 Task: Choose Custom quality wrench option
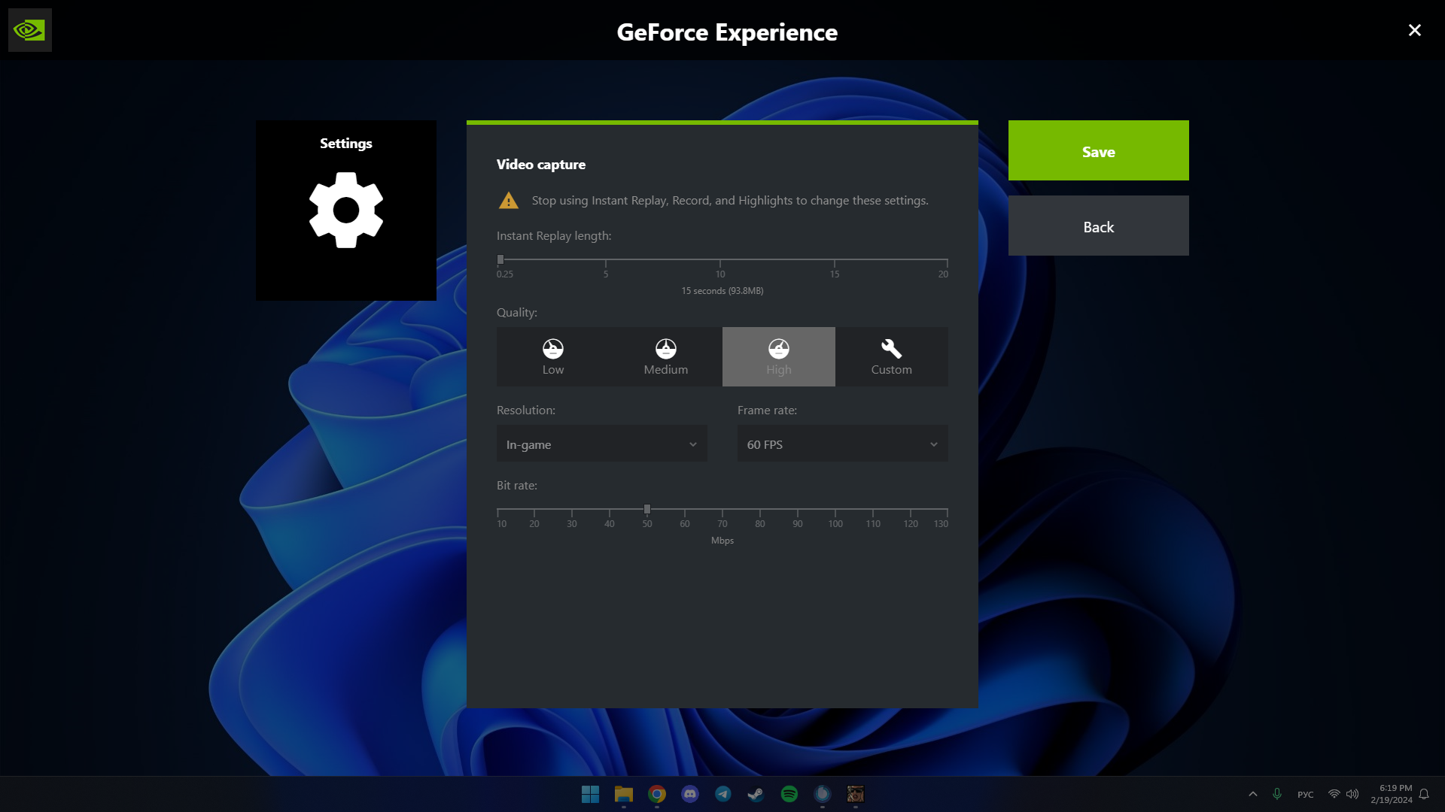pyautogui.click(x=891, y=356)
